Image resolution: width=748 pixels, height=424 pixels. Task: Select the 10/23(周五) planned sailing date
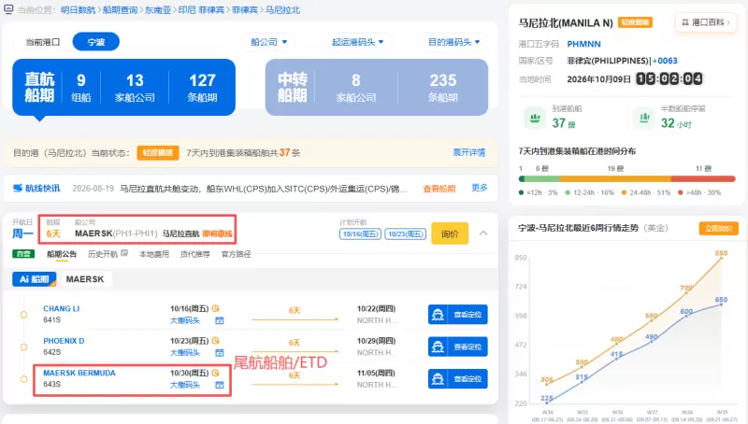tap(406, 233)
